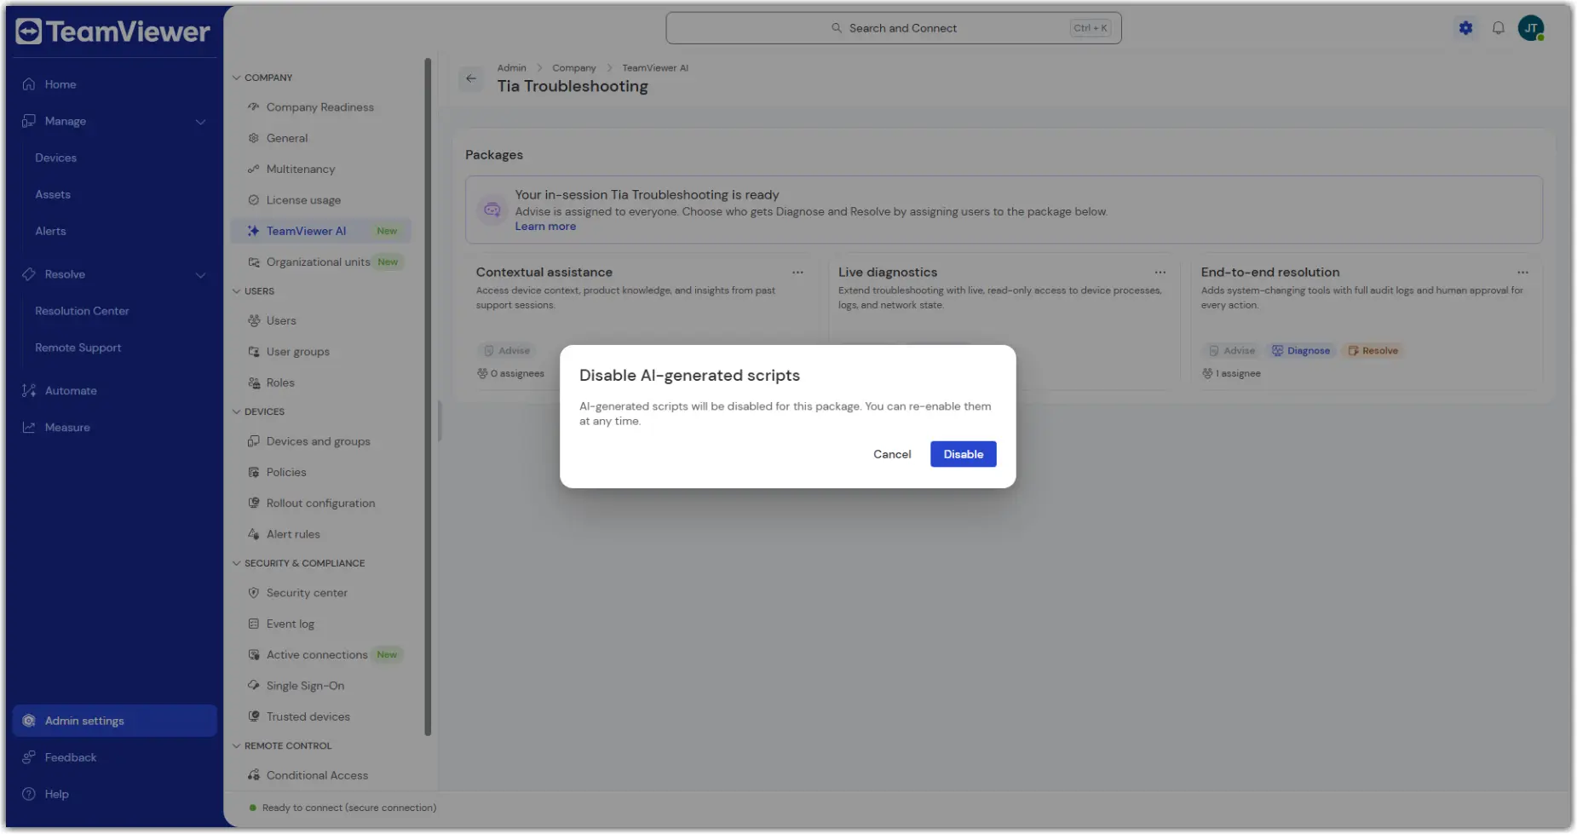Open notifications bell icon
The height and width of the screenshot is (834, 1577).
tap(1499, 28)
